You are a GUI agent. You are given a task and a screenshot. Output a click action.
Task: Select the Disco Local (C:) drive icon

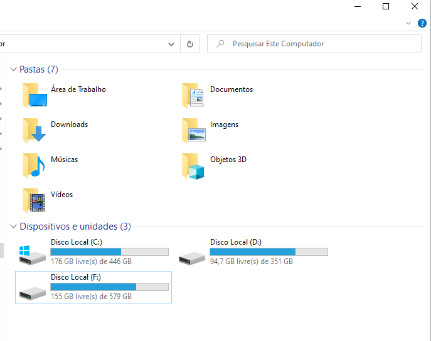point(33,255)
